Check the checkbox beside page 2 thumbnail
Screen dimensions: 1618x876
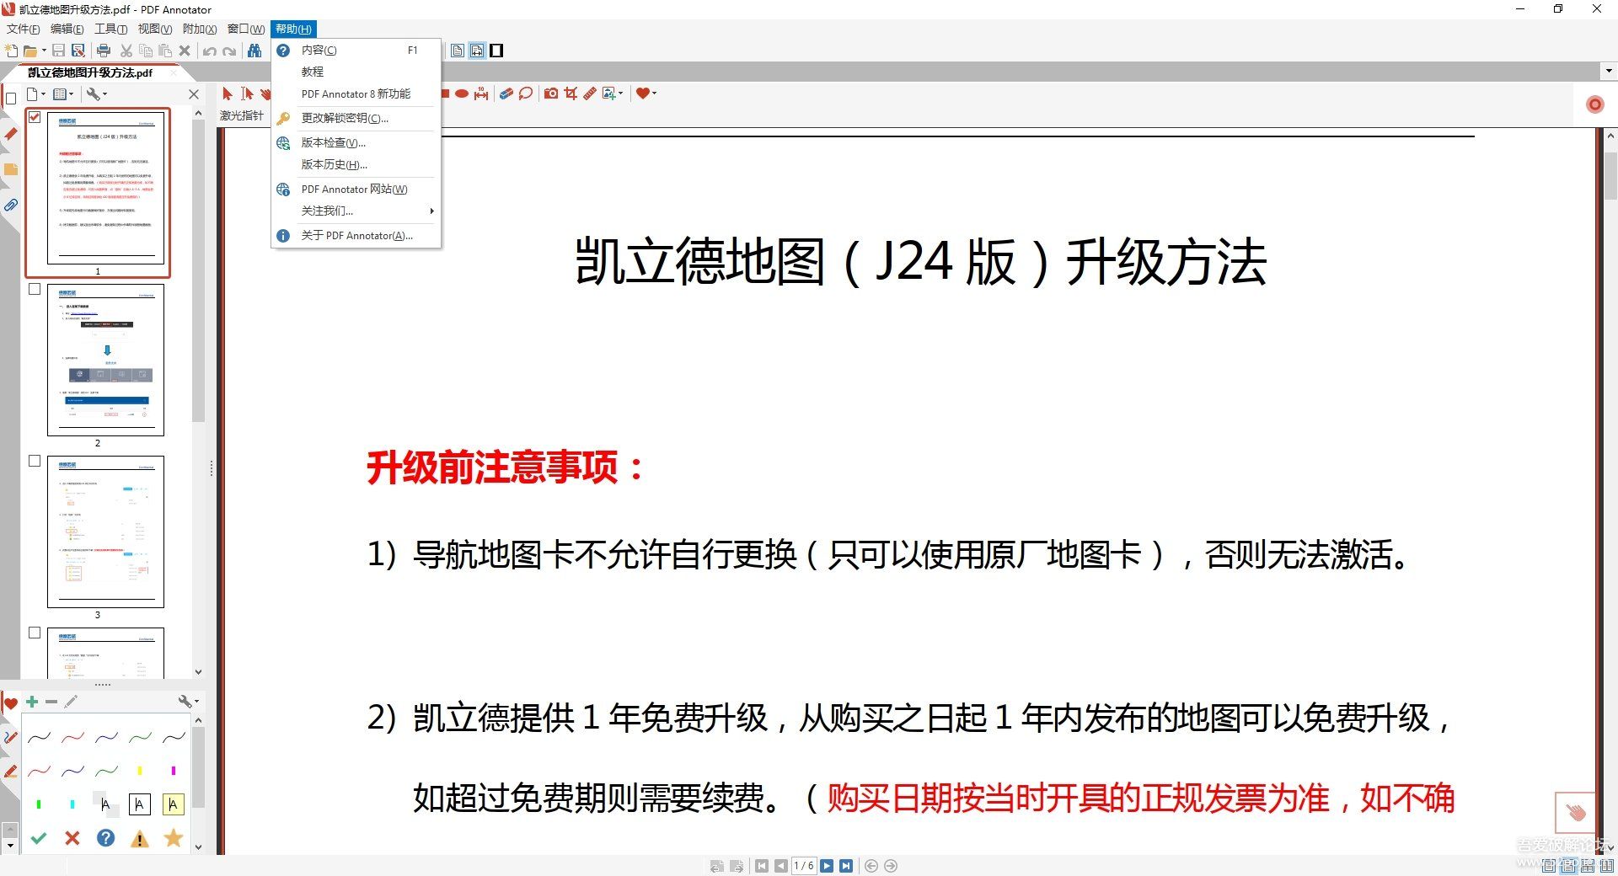click(35, 288)
